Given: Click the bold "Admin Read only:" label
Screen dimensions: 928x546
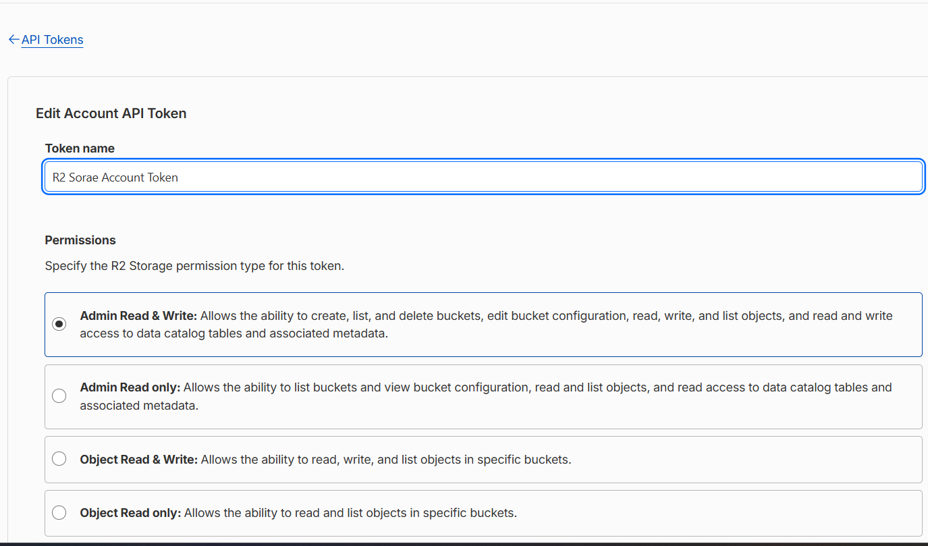Looking at the screenshot, I should pos(130,387).
